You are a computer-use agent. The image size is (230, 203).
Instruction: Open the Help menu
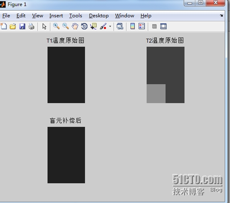click(146, 16)
